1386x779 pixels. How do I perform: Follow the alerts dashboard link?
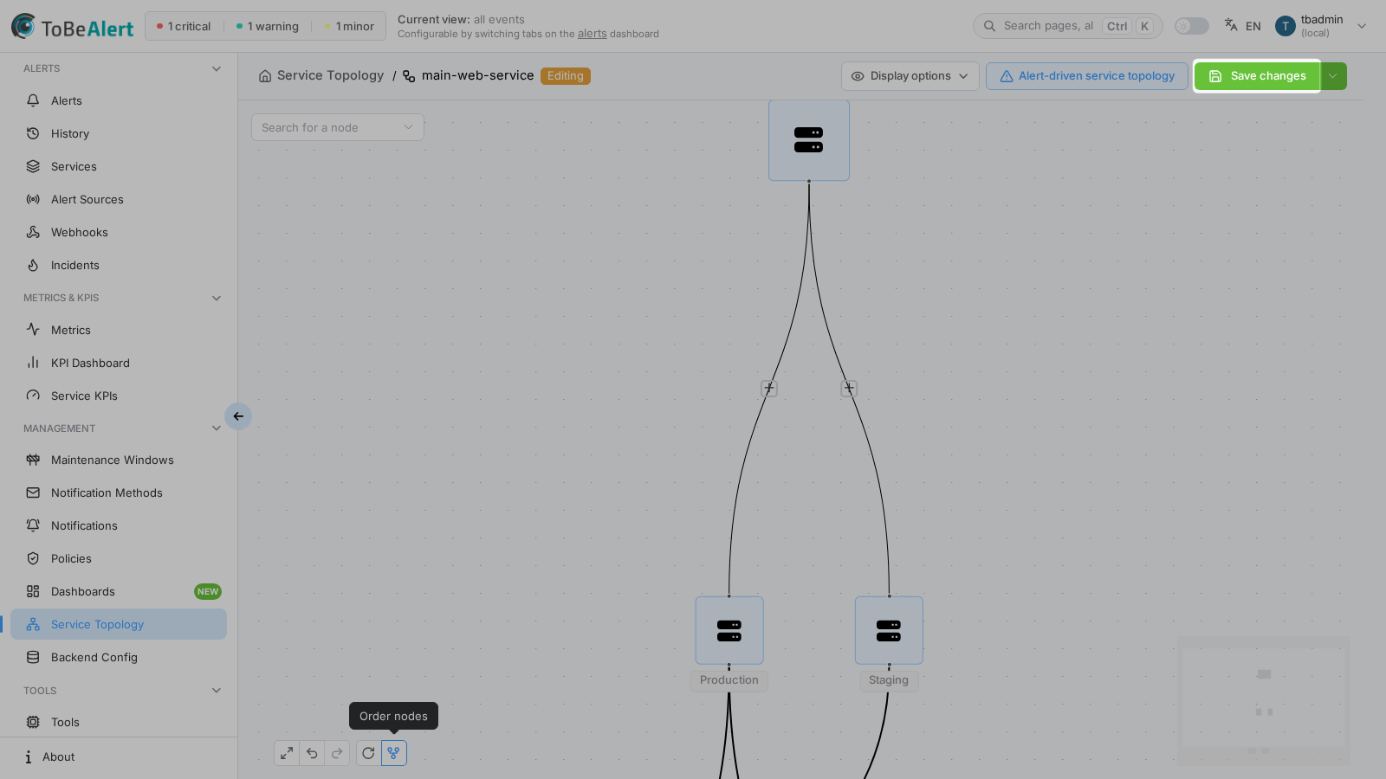click(x=593, y=34)
